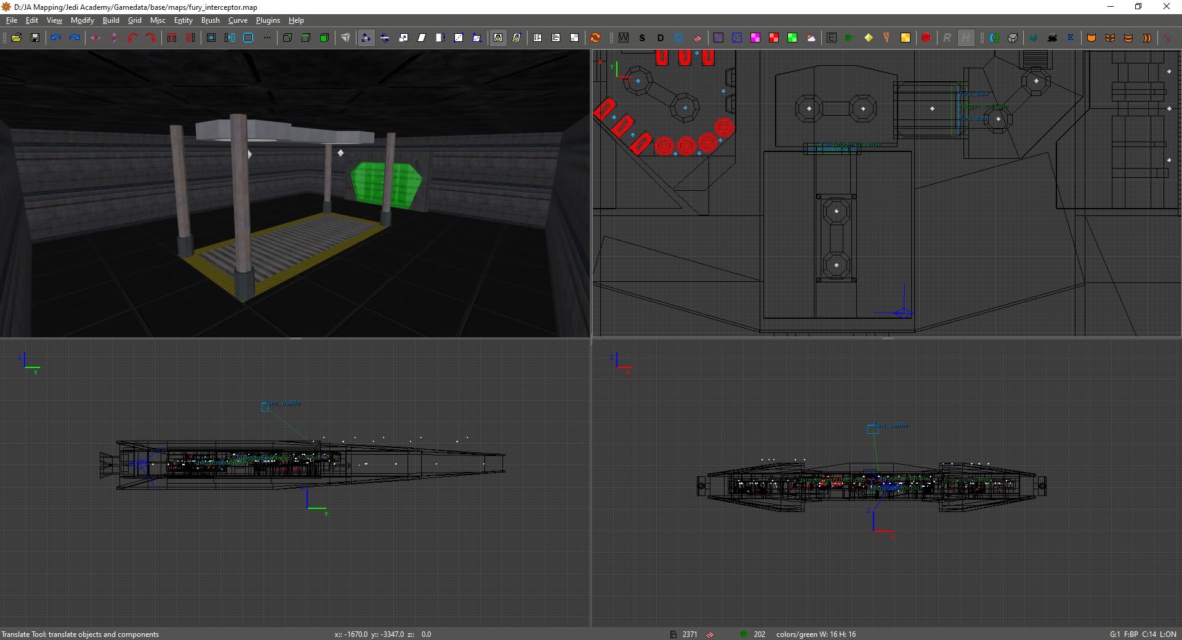The image size is (1182, 640).
Task: Open the Brush menu
Action: pos(210,20)
